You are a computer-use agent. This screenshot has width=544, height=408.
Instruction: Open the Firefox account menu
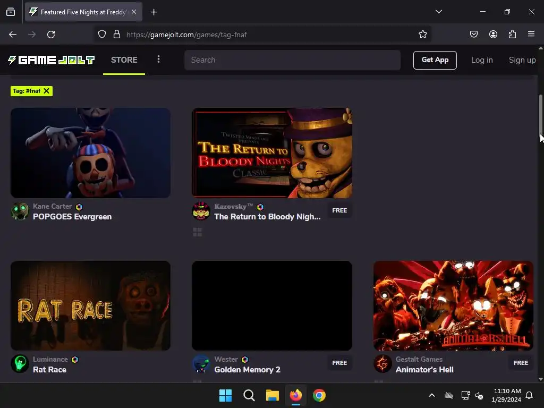[x=493, y=35]
